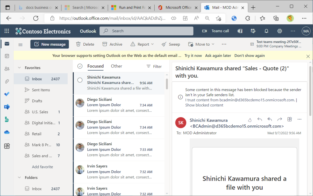The width and height of the screenshot is (313, 196).
Task: Click 'Try it now' link in banner
Action: 193,56
